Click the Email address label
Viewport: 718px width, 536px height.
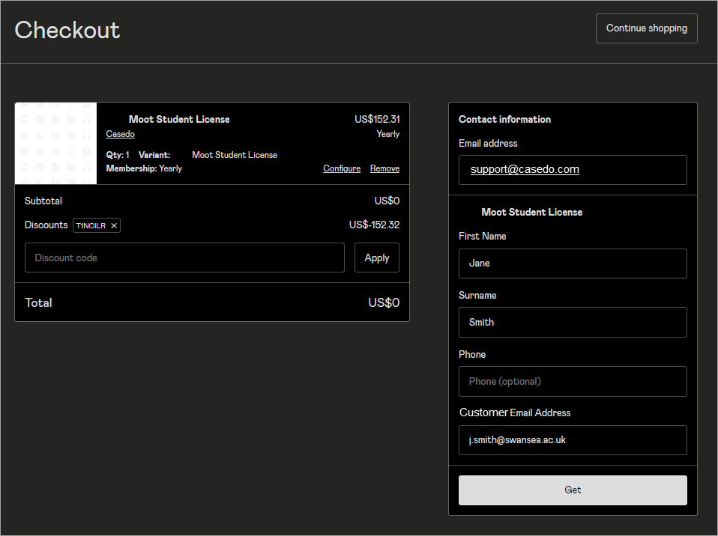(x=488, y=144)
